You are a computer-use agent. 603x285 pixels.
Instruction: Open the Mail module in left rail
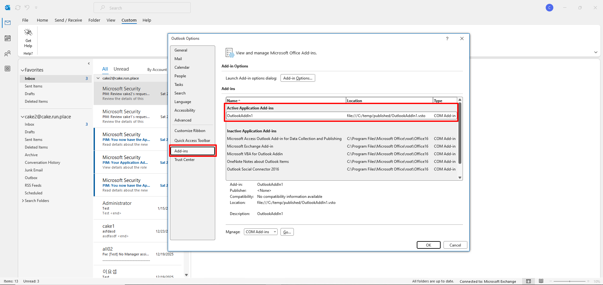pyautogui.click(x=8, y=23)
